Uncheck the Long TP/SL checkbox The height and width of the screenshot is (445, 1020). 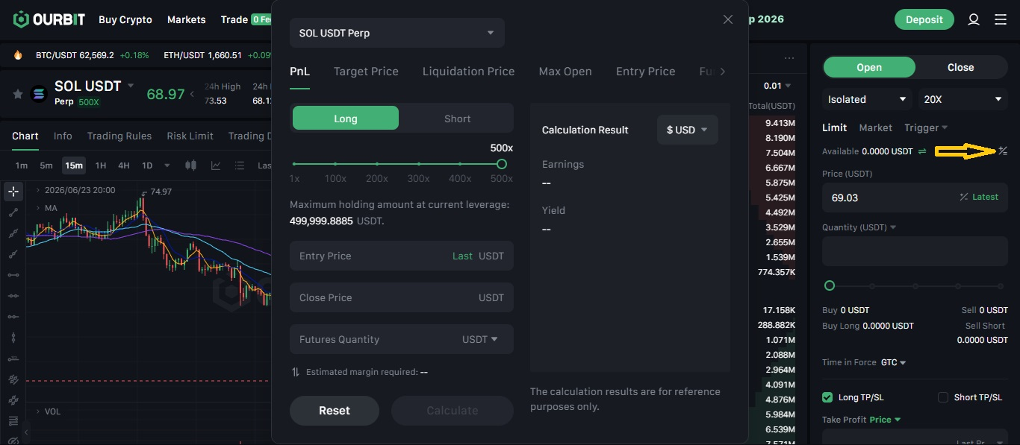[827, 397]
